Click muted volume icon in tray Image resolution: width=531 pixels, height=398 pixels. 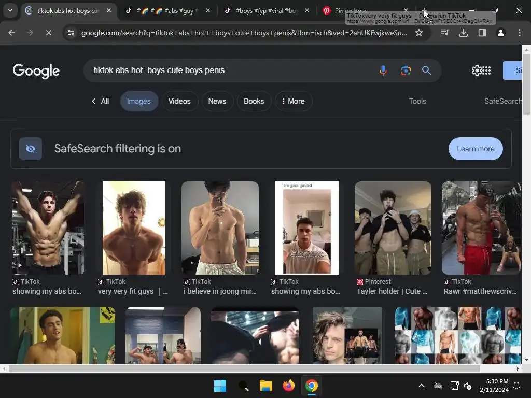(468, 386)
